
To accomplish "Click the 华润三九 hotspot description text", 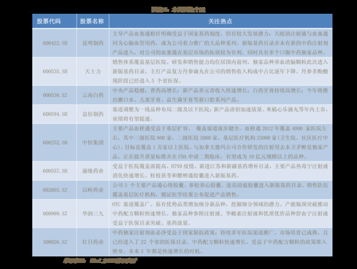I will tap(220, 213).
